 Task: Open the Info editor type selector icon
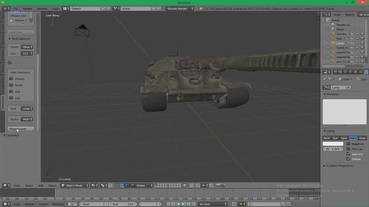click(x=6, y=9)
